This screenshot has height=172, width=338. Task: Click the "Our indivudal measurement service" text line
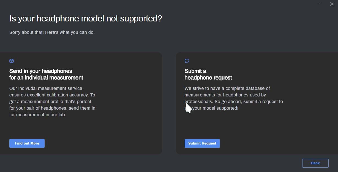[x=46, y=88]
